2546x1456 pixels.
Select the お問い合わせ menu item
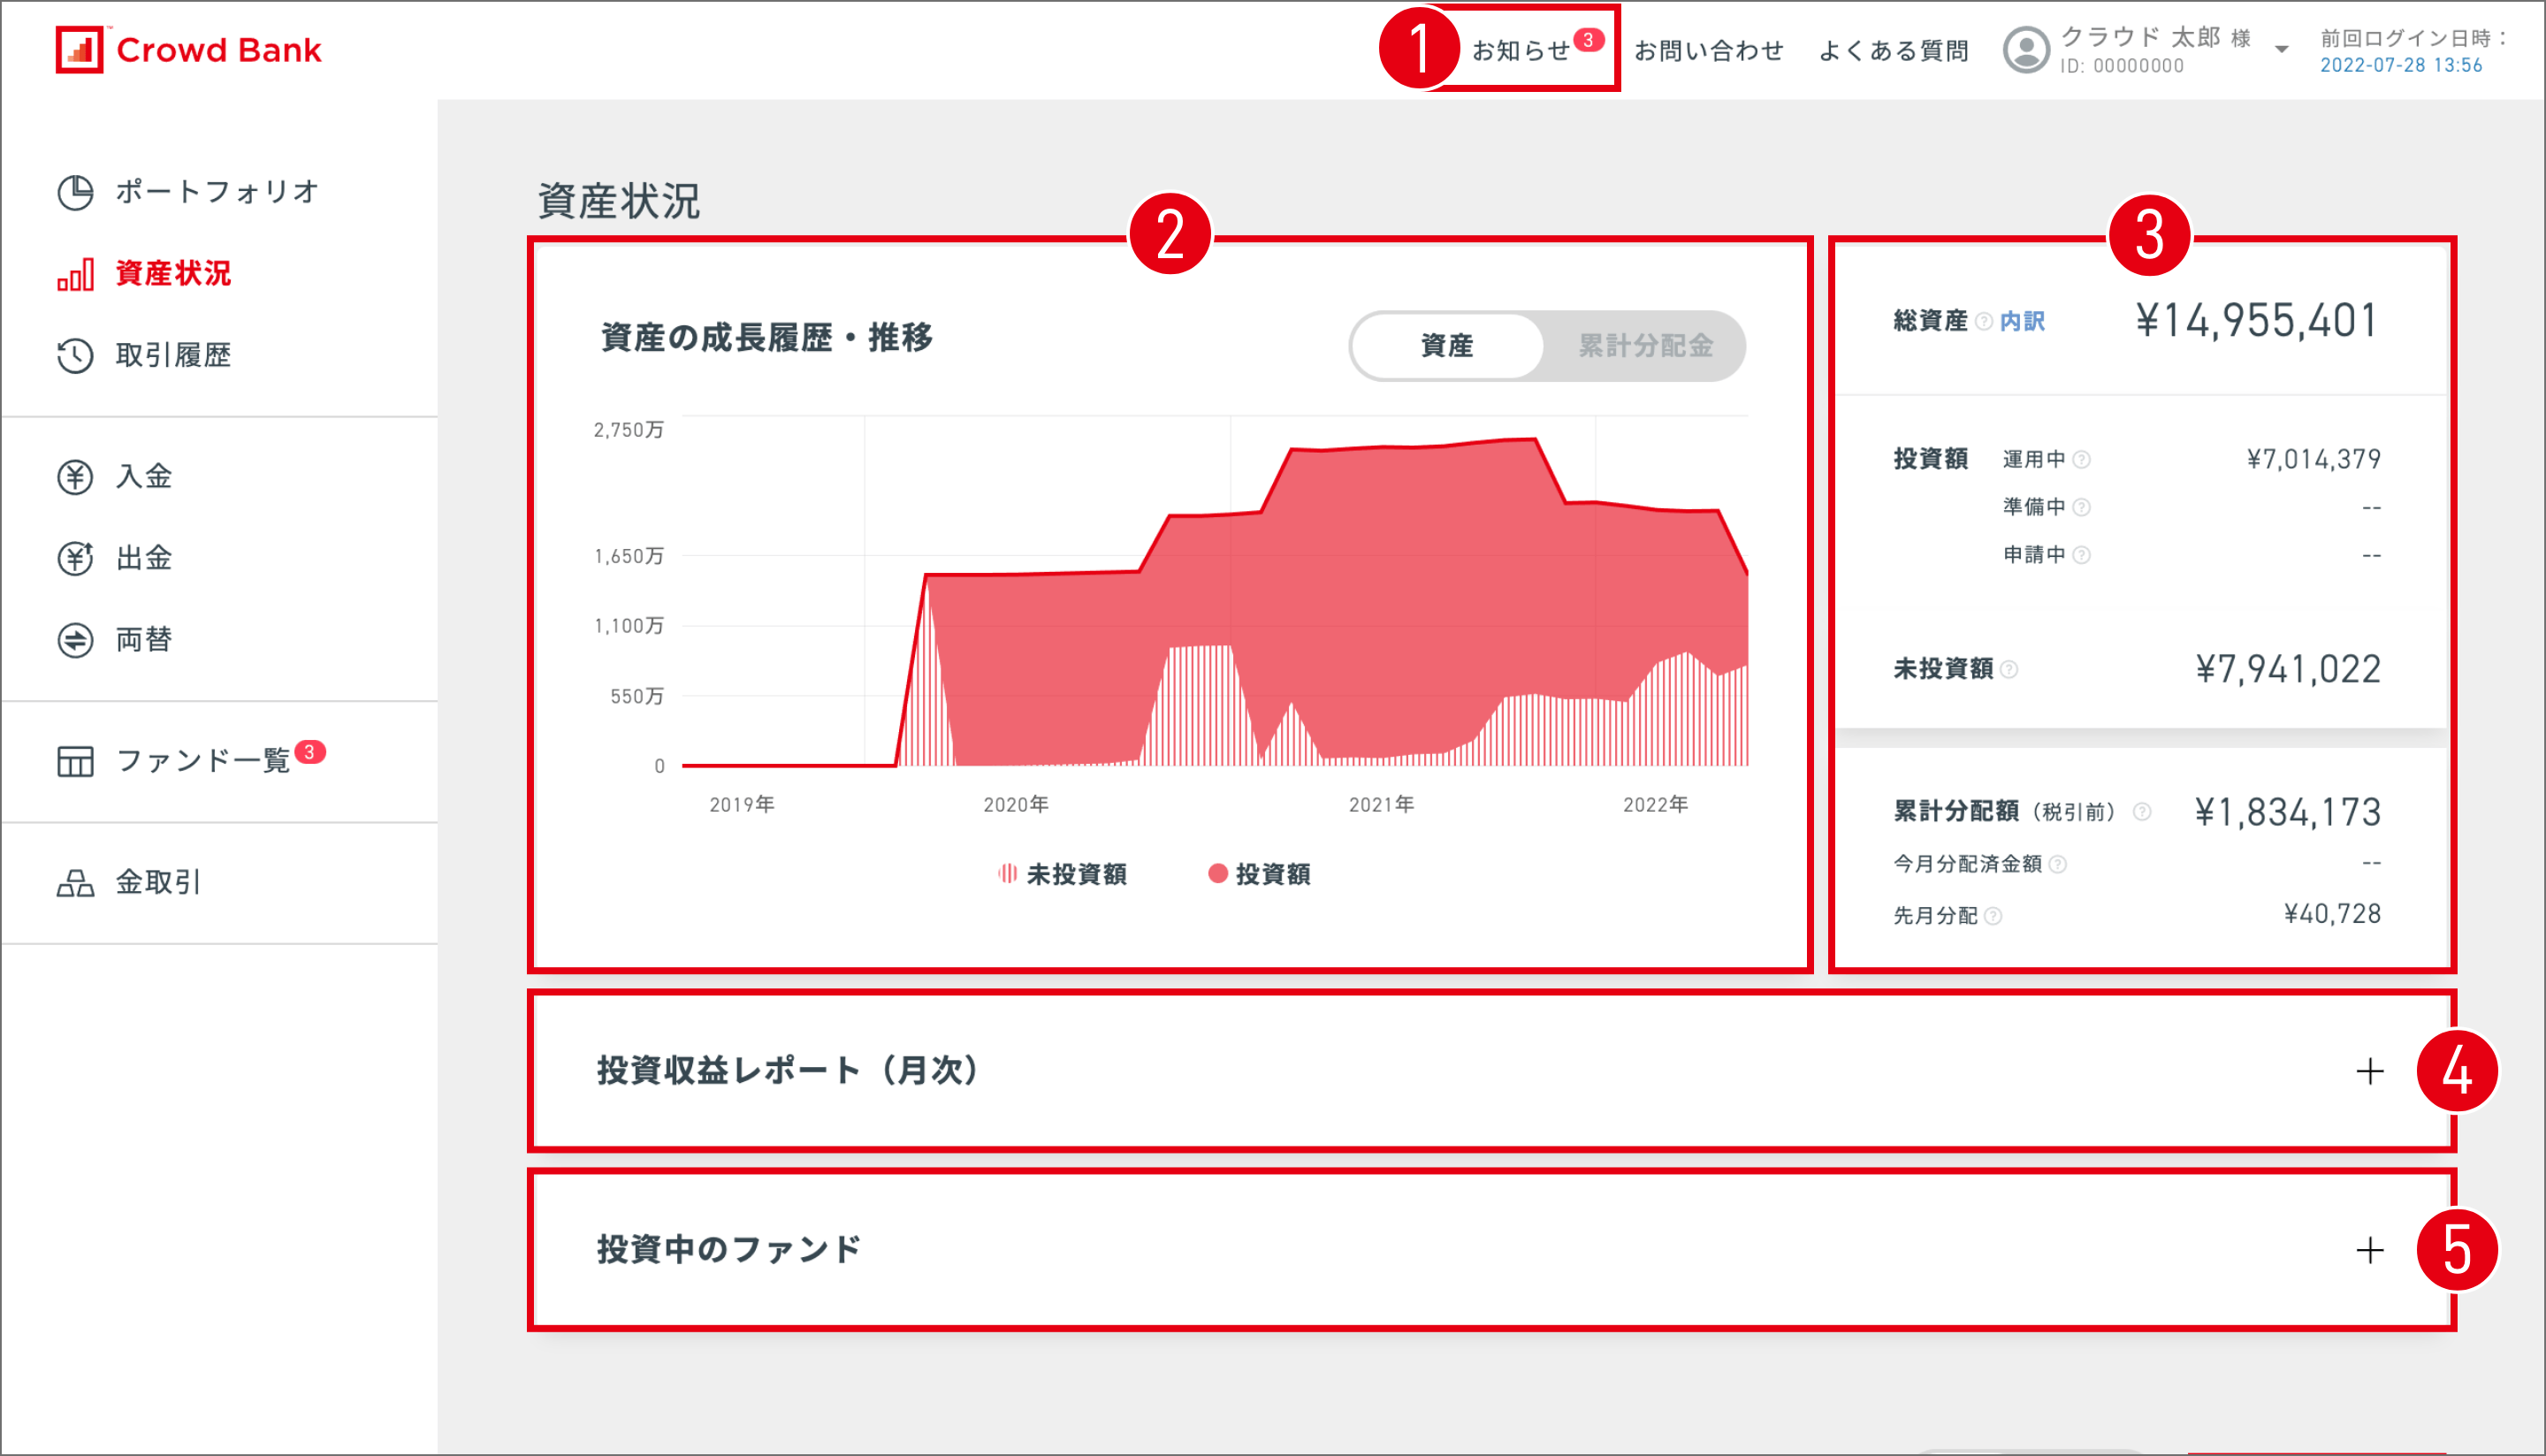(1710, 49)
